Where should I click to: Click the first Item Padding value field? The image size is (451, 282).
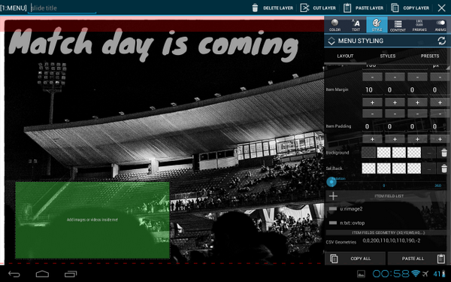(x=372, y=126)
